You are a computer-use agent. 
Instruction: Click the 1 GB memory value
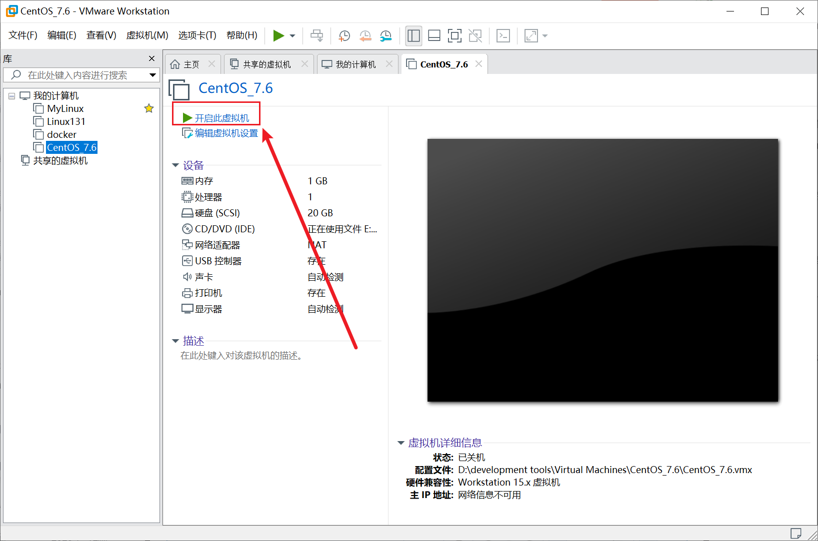tap(317, 181)
